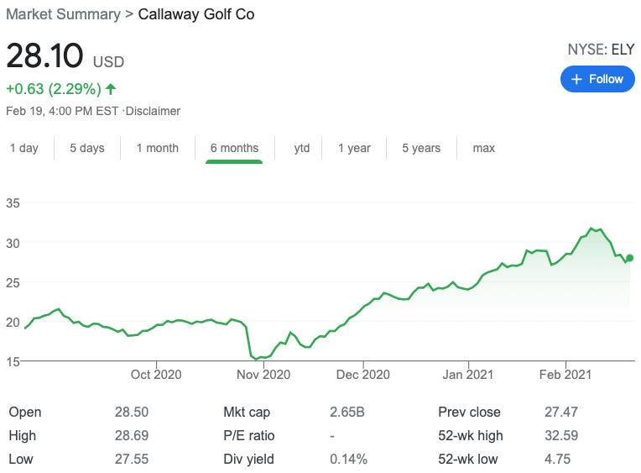
Task: Click the Oct 2020 axis label
Action: [x=156, y=375]
